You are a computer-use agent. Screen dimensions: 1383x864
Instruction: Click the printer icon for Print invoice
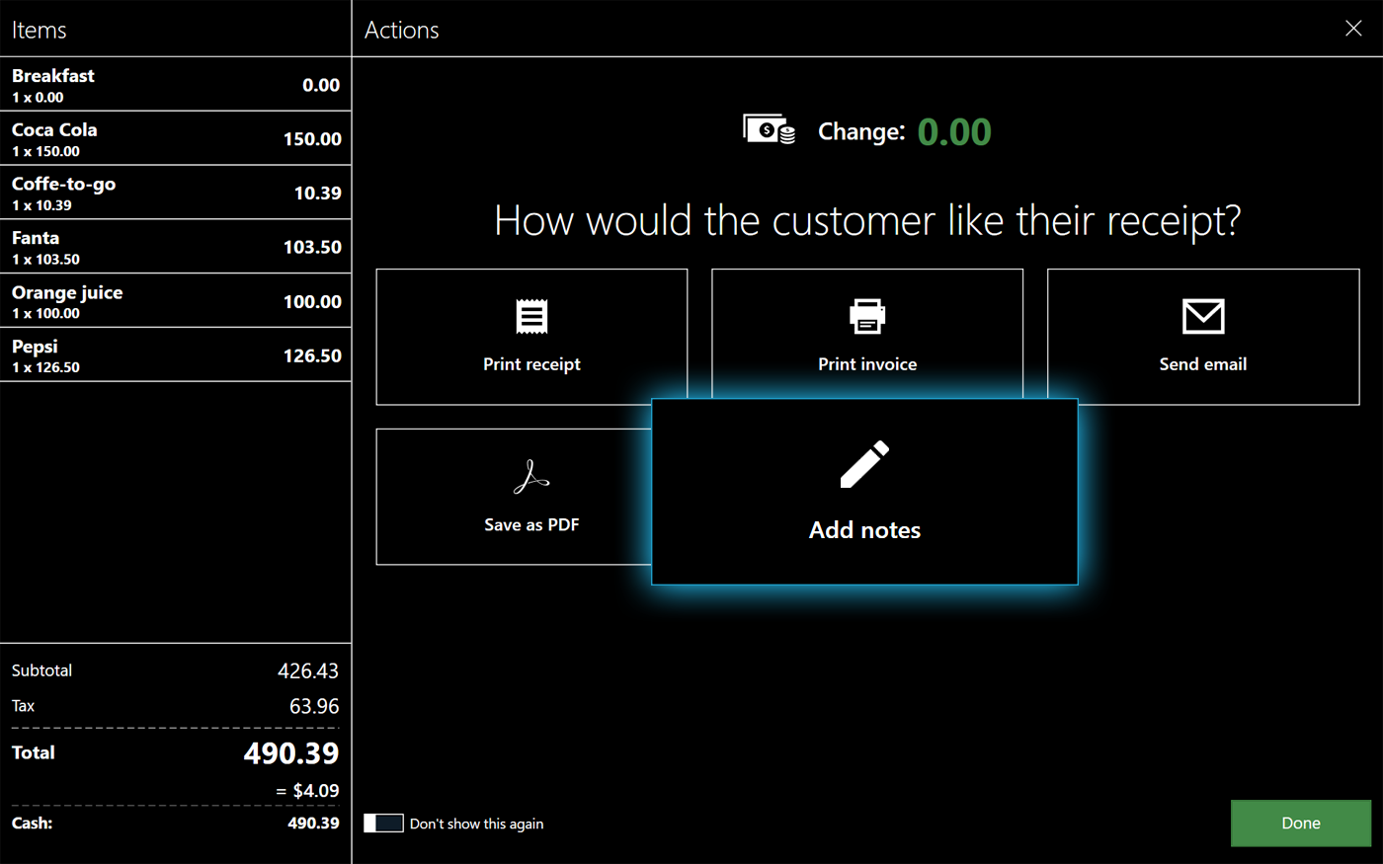click(867, 317)
